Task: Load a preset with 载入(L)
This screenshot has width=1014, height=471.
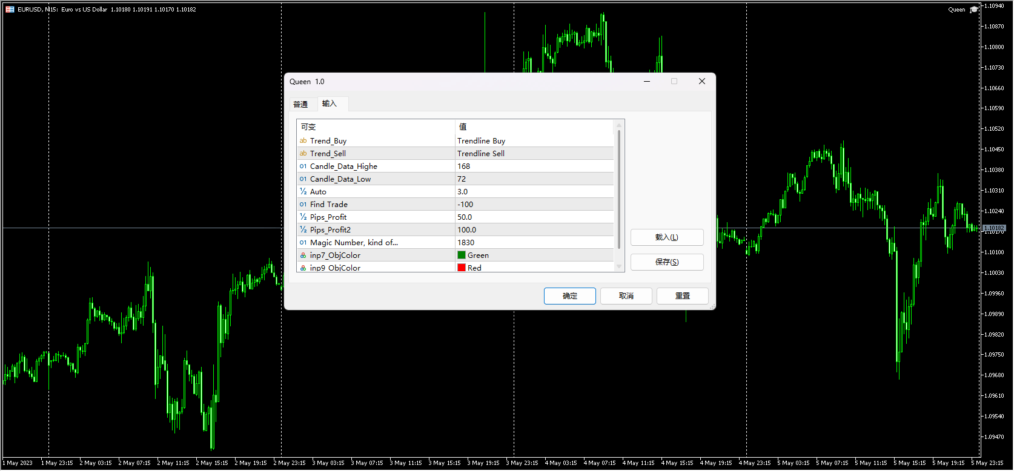Action: point(666,237)
